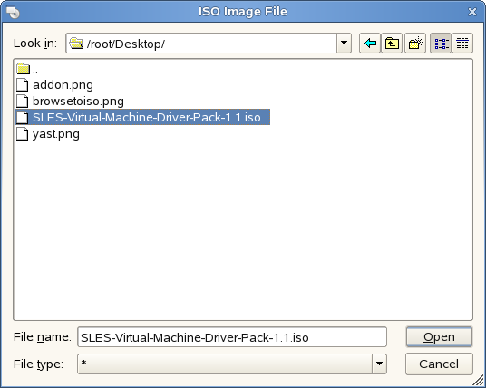Switch to detail view icon
This screenshot has height=388, width=486.
coord(462,44)
